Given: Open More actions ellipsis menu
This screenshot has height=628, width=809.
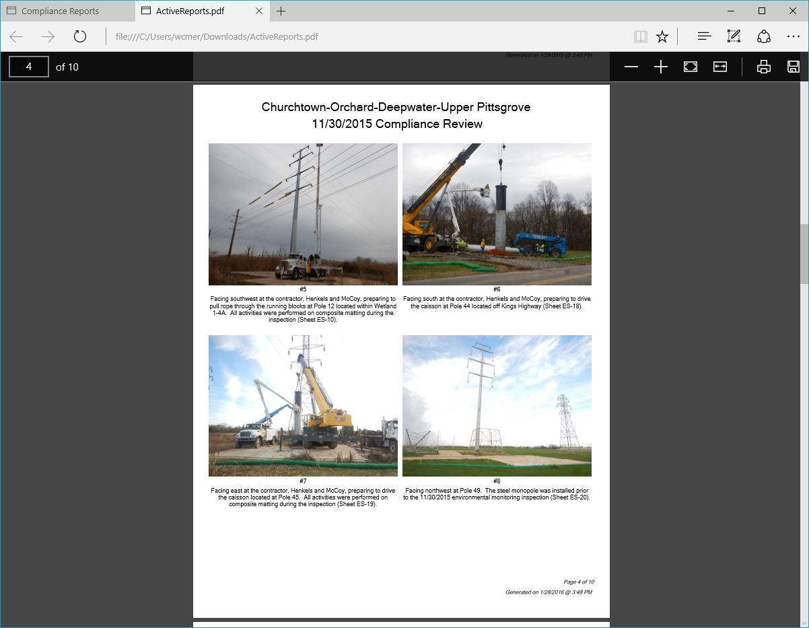Looking at the screenshot, I should coord(793,36).
